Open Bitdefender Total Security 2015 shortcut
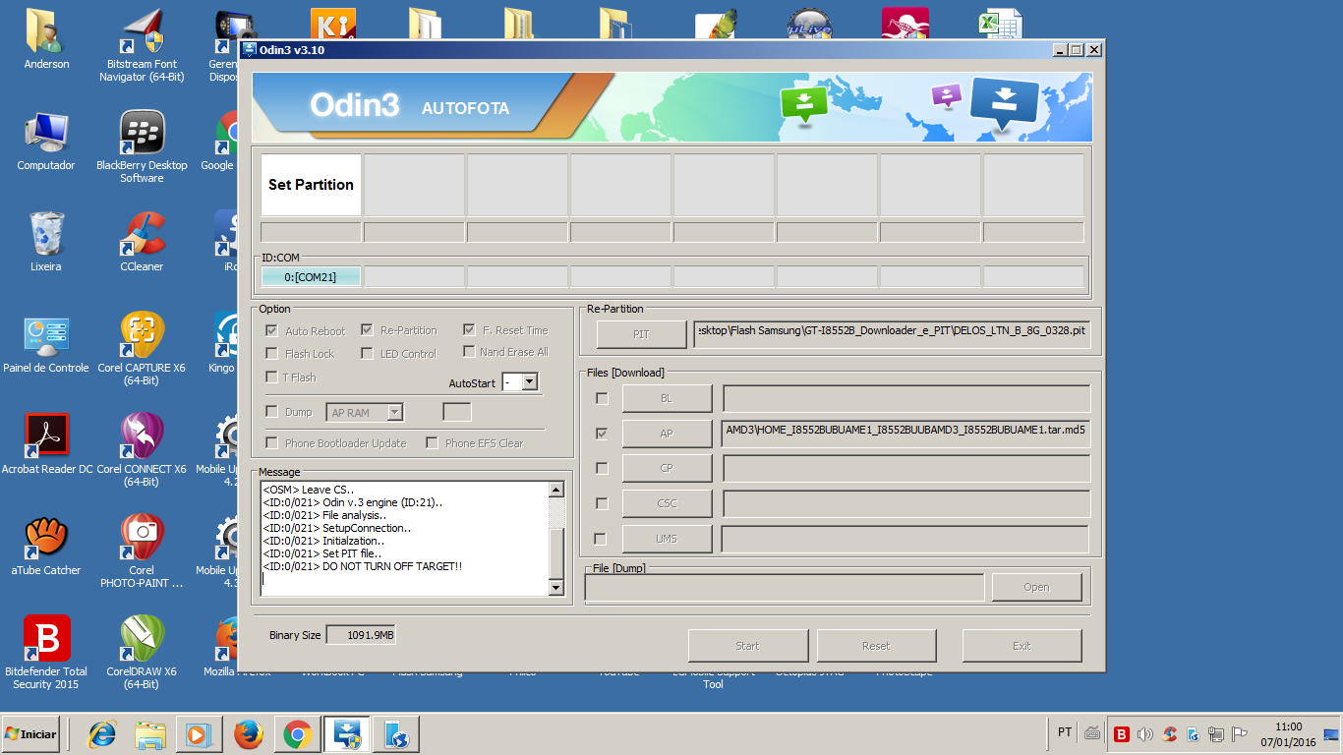The image size is (1343, 755). [x=46, y=653]
